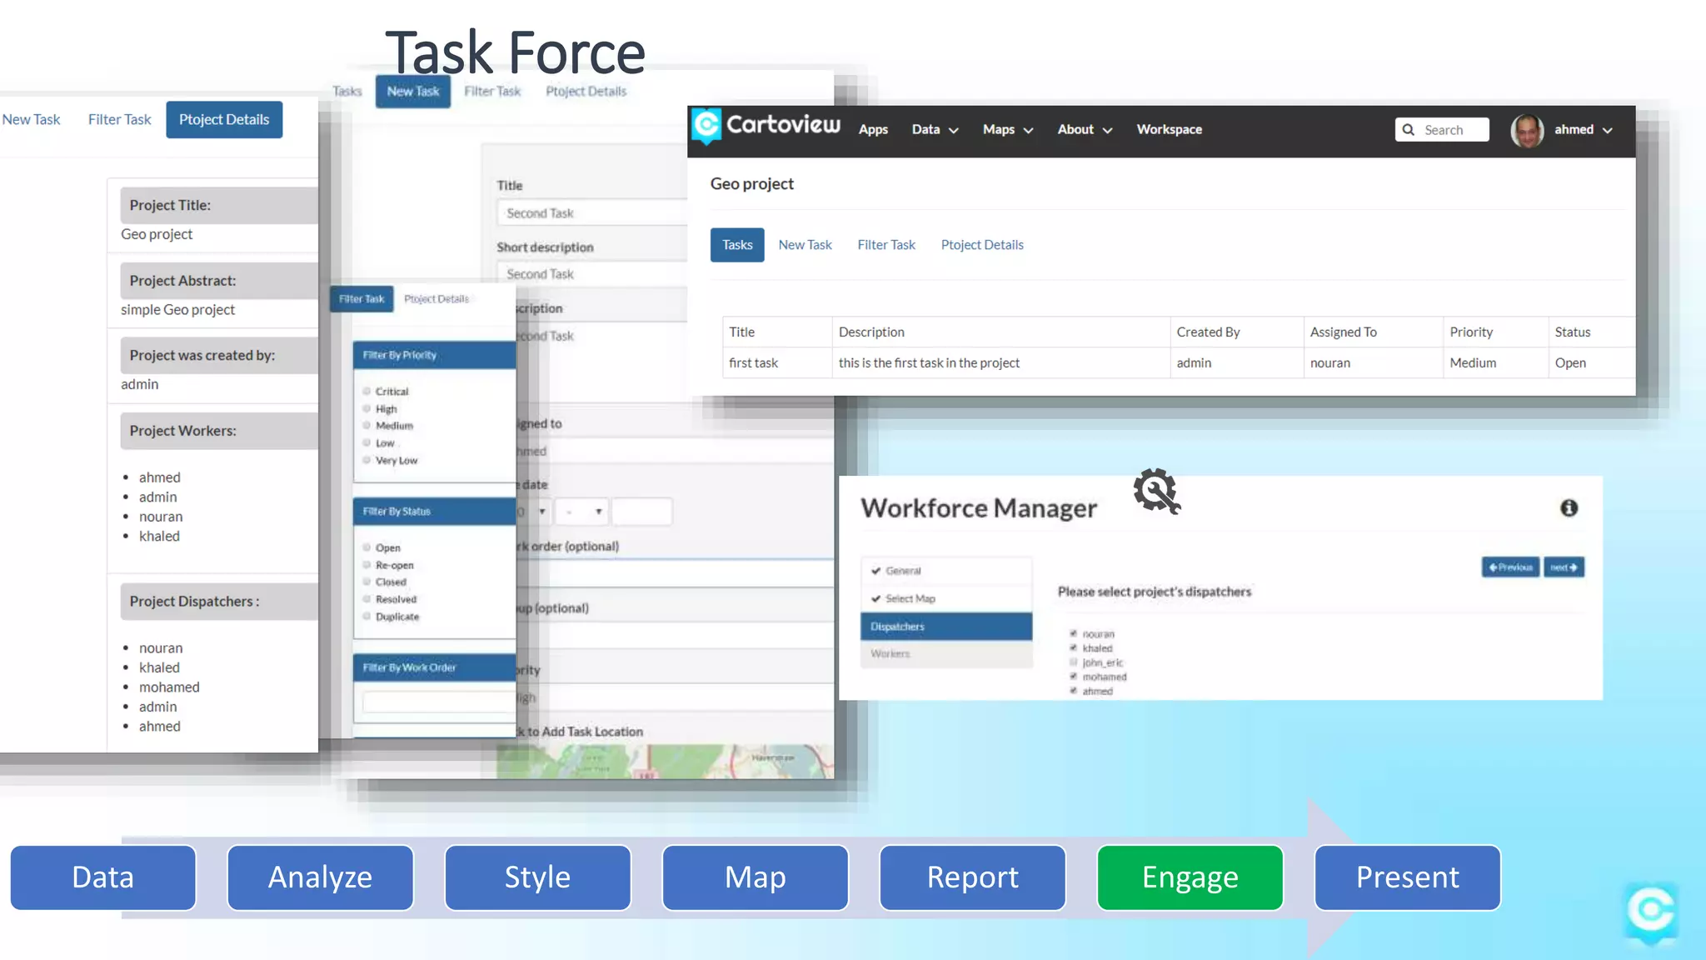Click the Cartoview logo in the slide's bottom-right corner
Image resolution: width=1706 pixels, height=960 pixels.
(1650, 912)
